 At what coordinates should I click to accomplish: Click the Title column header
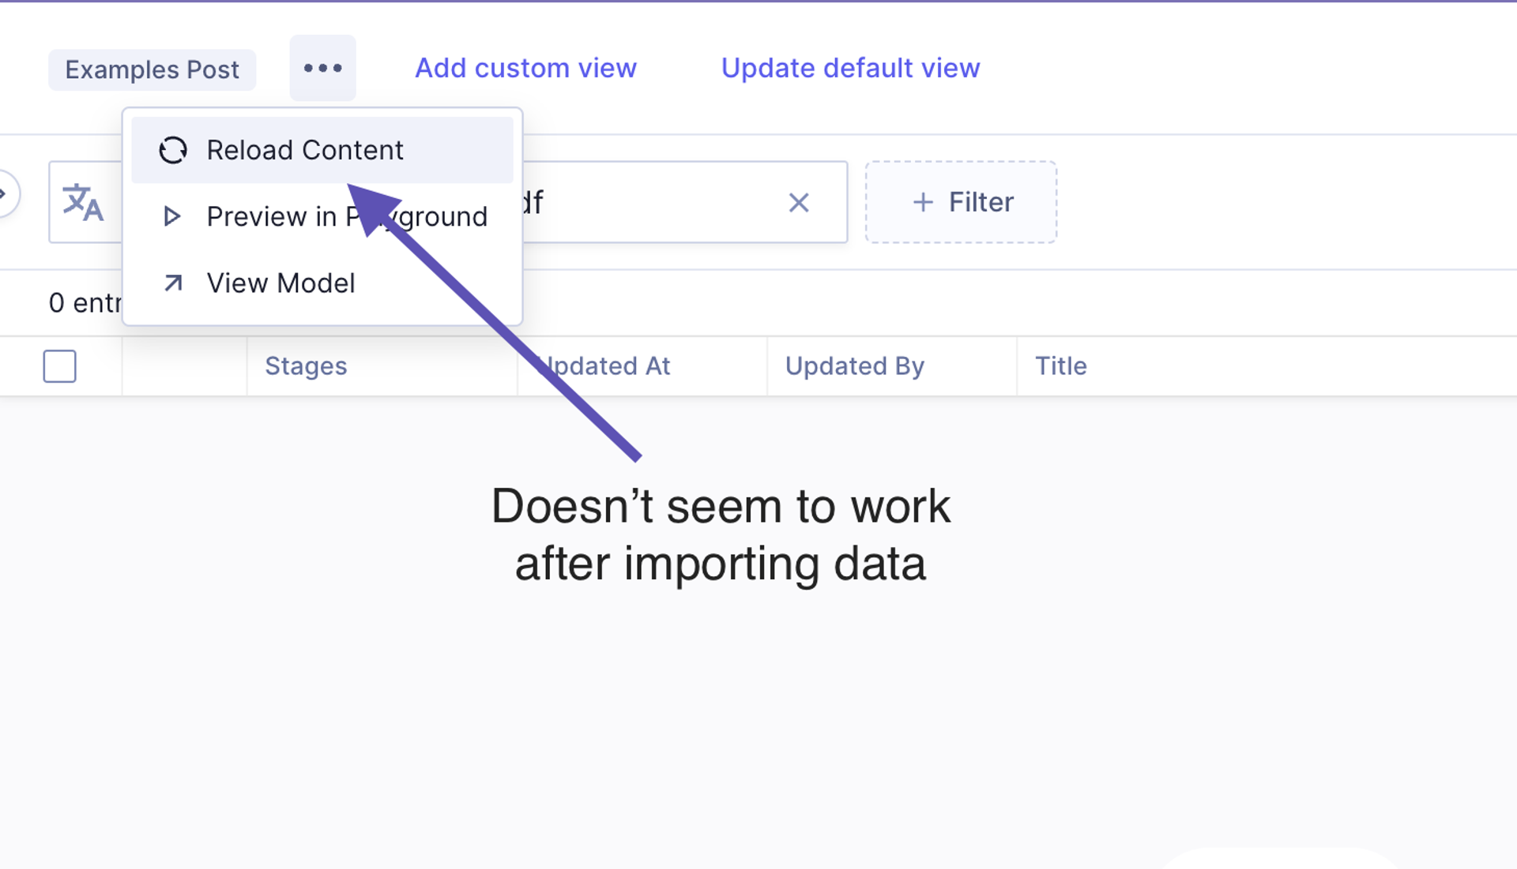click(x=1060, y=366)
